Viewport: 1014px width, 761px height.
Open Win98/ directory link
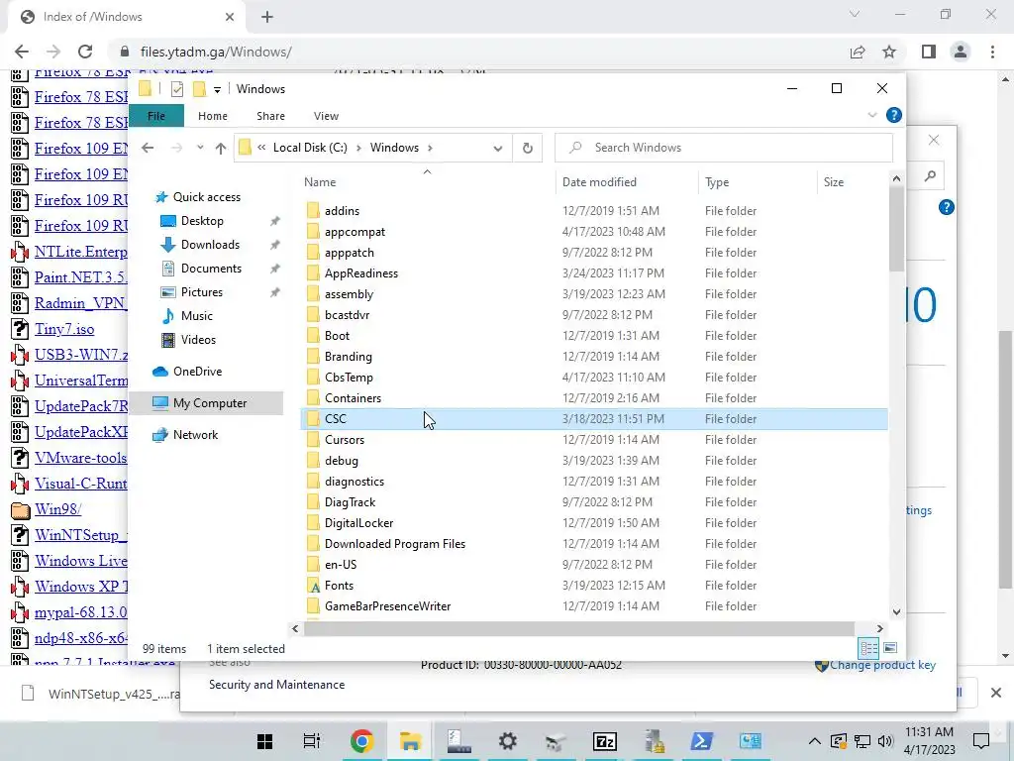click(x=58, y=509)
